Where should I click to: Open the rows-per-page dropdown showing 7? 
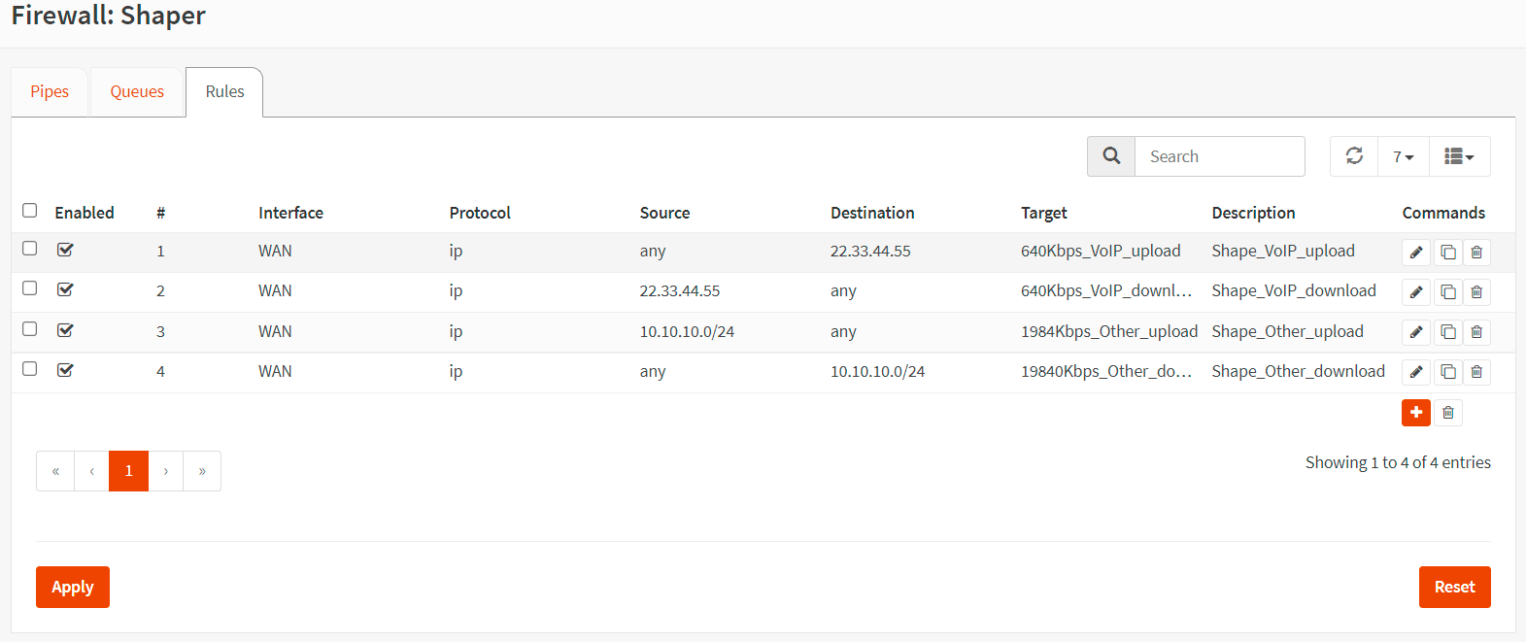(1403, 156)
